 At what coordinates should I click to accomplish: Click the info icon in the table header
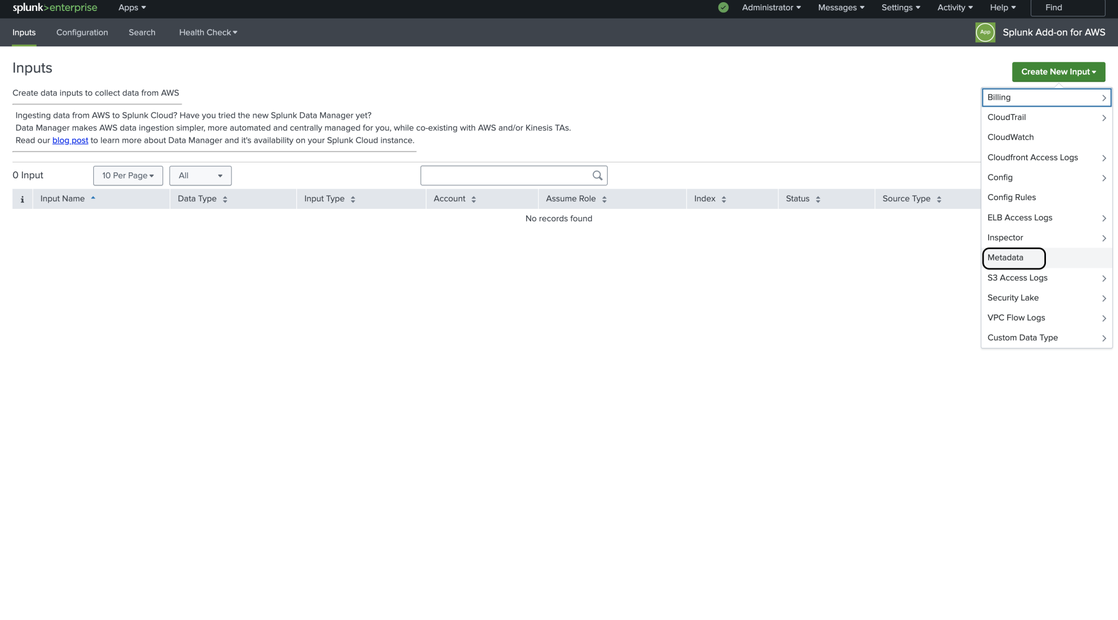(x=22, y=198)
